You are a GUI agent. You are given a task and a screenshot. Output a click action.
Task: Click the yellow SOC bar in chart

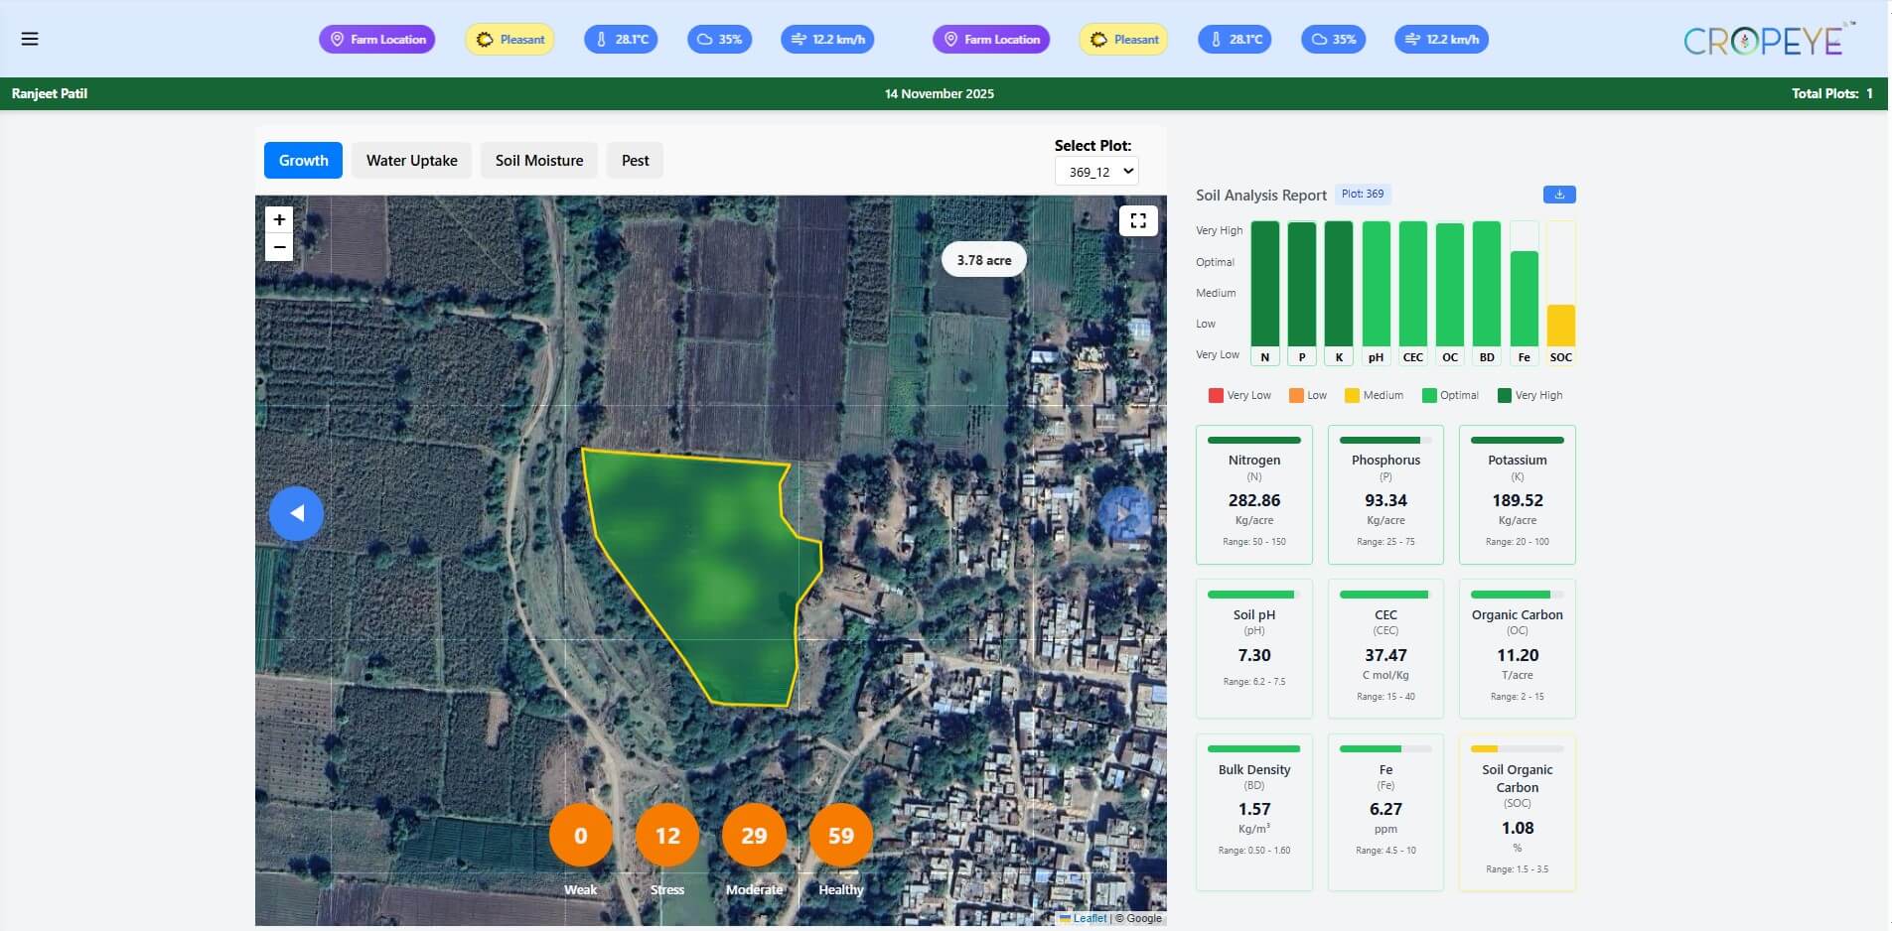[1560, 326]
